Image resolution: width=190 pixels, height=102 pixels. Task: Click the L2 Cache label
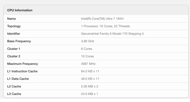point(14,86)
